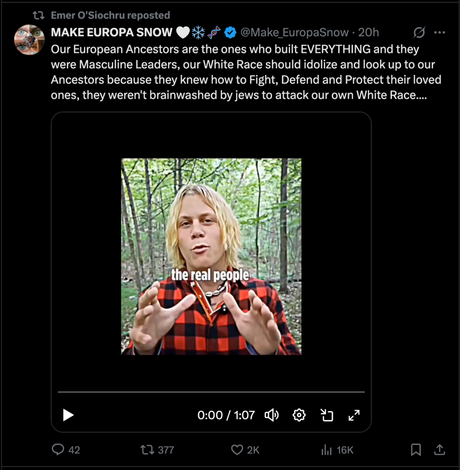Image resolution: width=460 pixels, height=470 pixels.
Task: Open the post via the 20h timestamp
Action: [x=369, y=32]
